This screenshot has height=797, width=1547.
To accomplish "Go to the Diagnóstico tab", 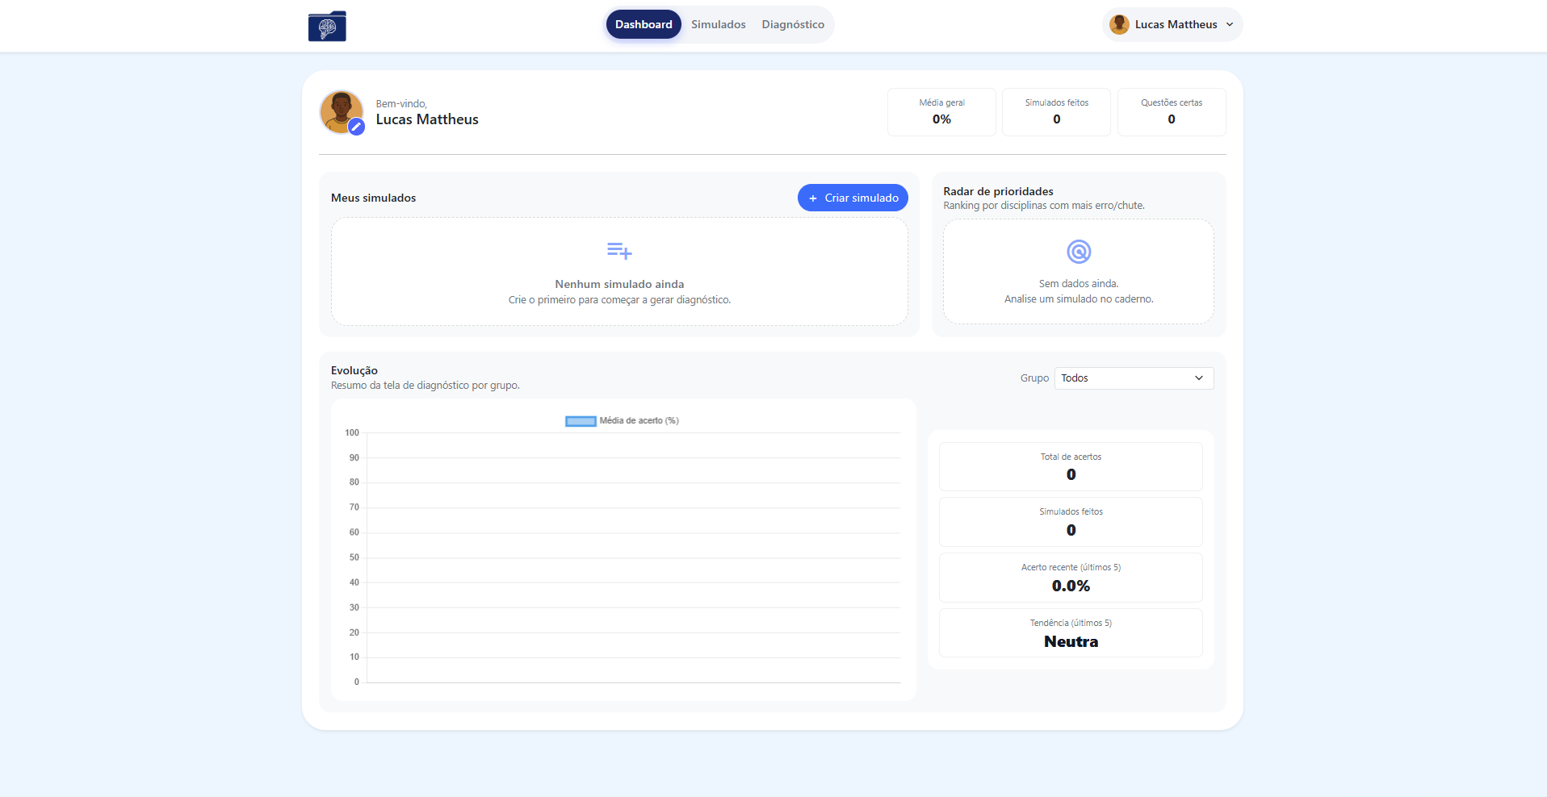I will pyautogui.click(x=793, y=24).
